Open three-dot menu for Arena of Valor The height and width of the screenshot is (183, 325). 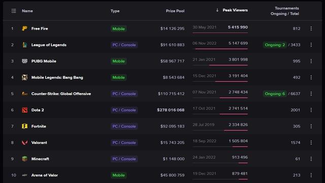pos(311,175)
